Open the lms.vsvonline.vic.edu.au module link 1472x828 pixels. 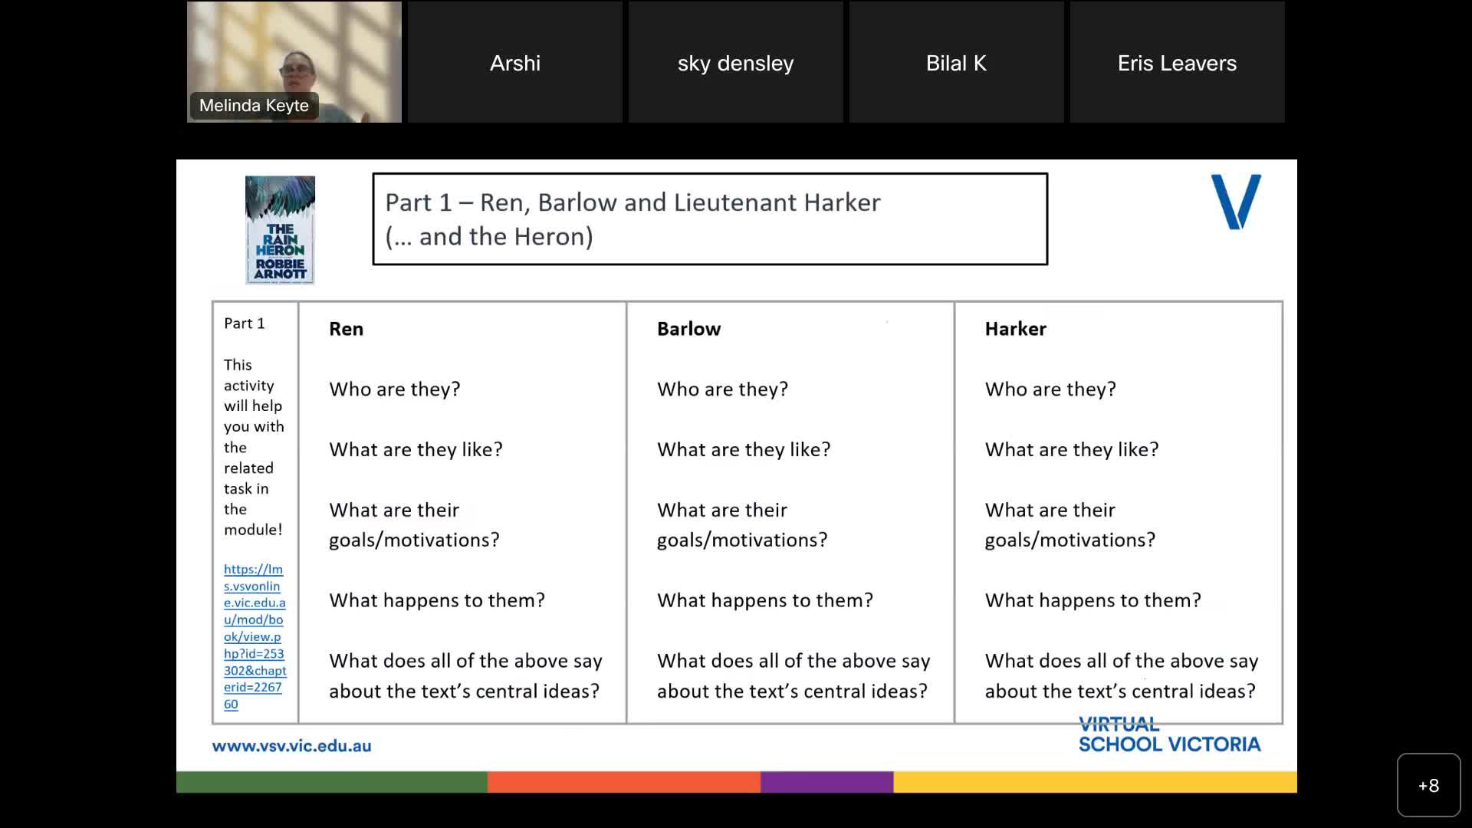pyautogui.click(x=254, y=636)
